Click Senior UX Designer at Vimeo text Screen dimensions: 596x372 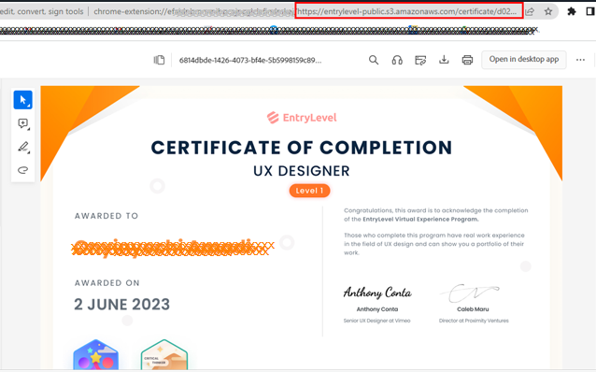377,321
